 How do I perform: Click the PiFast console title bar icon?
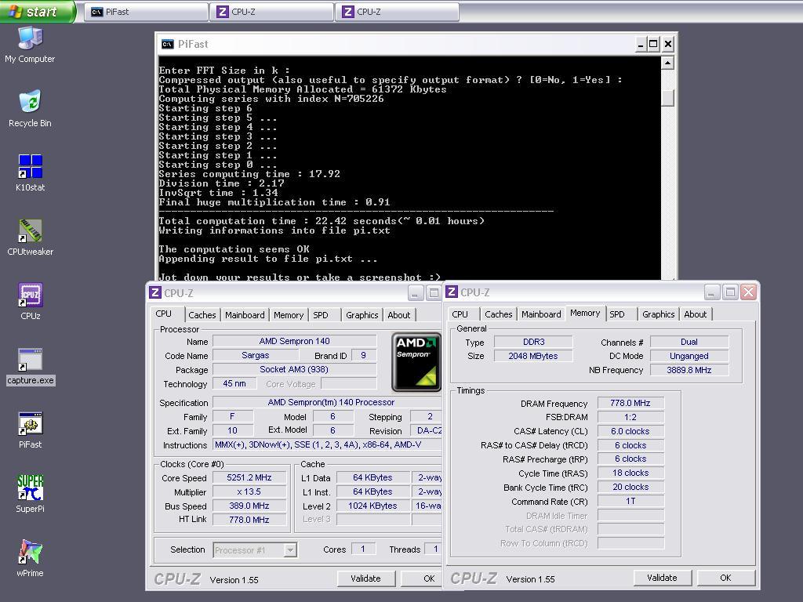point(168,44)
